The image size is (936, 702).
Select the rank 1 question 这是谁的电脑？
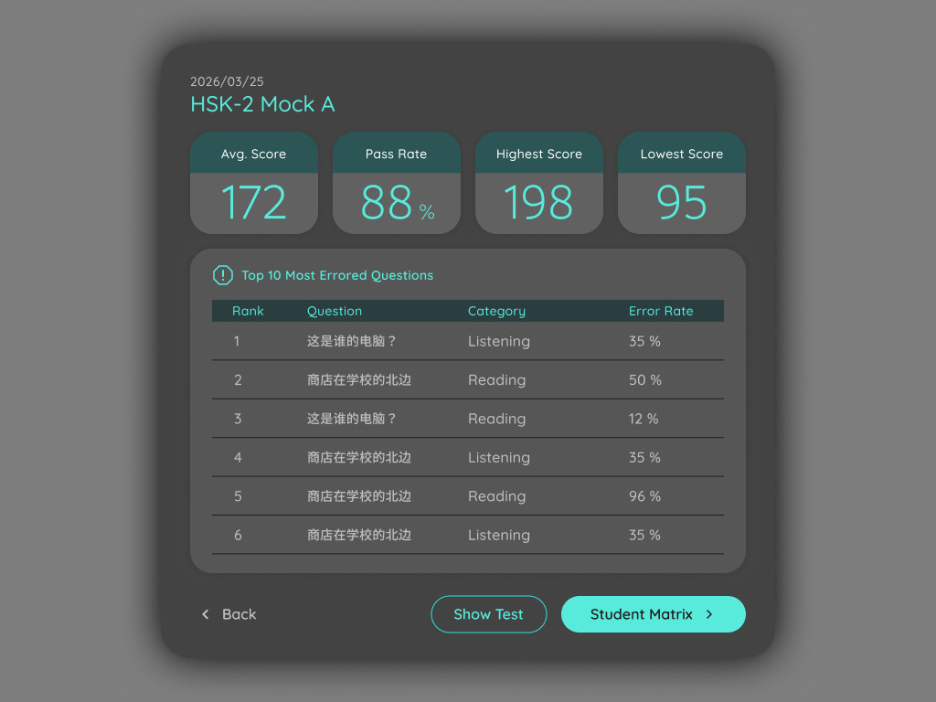click(352, 342)
